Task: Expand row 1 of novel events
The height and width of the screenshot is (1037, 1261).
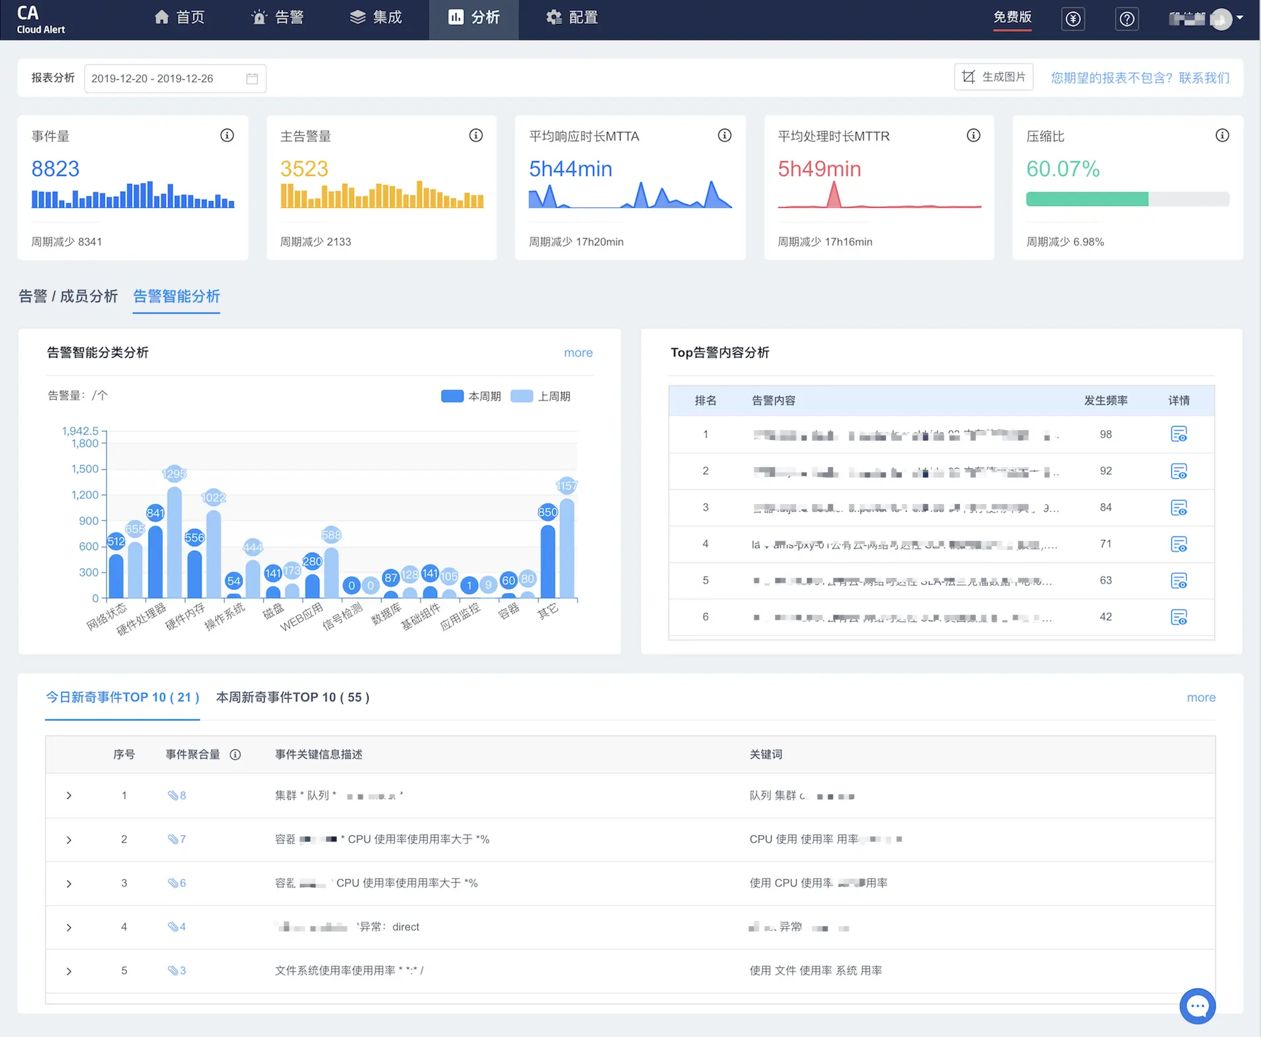Action: point(69,796)
